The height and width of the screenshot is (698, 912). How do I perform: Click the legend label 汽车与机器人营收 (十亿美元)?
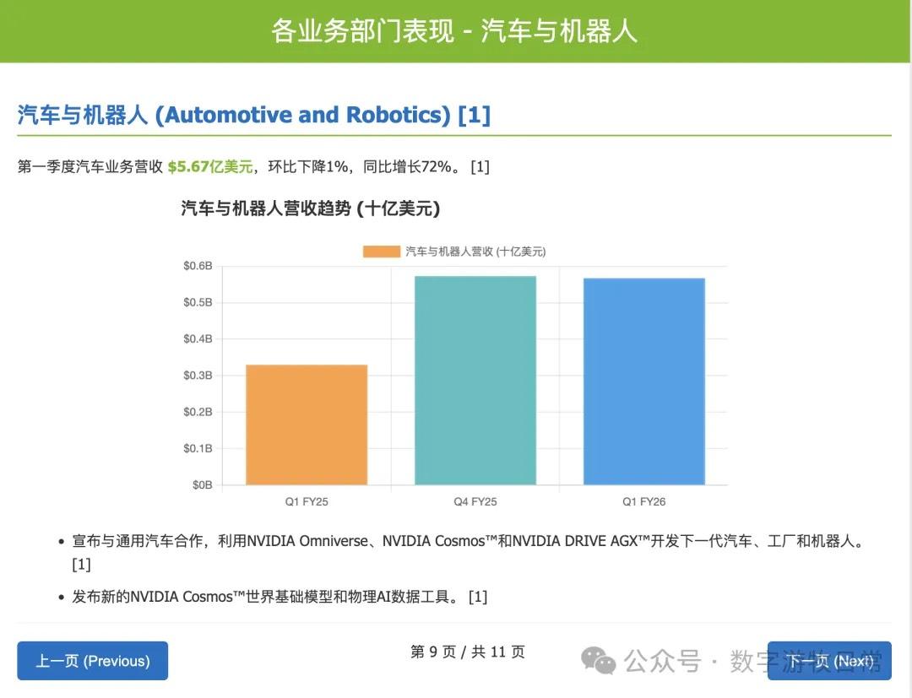point(475,252)
